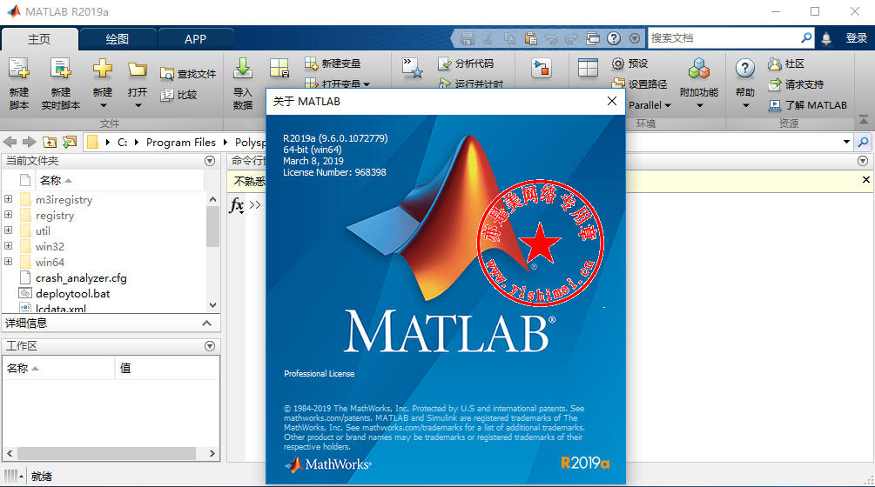
Task: Navigate back in folder history
Action: pos(10,142)
